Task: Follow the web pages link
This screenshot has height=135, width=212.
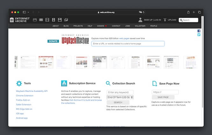Action: pyautogui.click(x=124, y=39)
